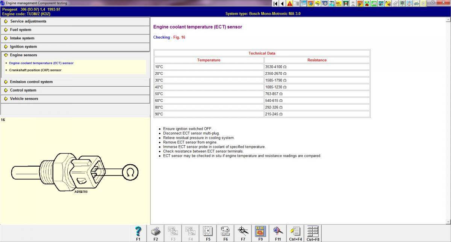451x242 pixels.
Task: Click the red warning triangle icon
Action: [x=290, y=3]
